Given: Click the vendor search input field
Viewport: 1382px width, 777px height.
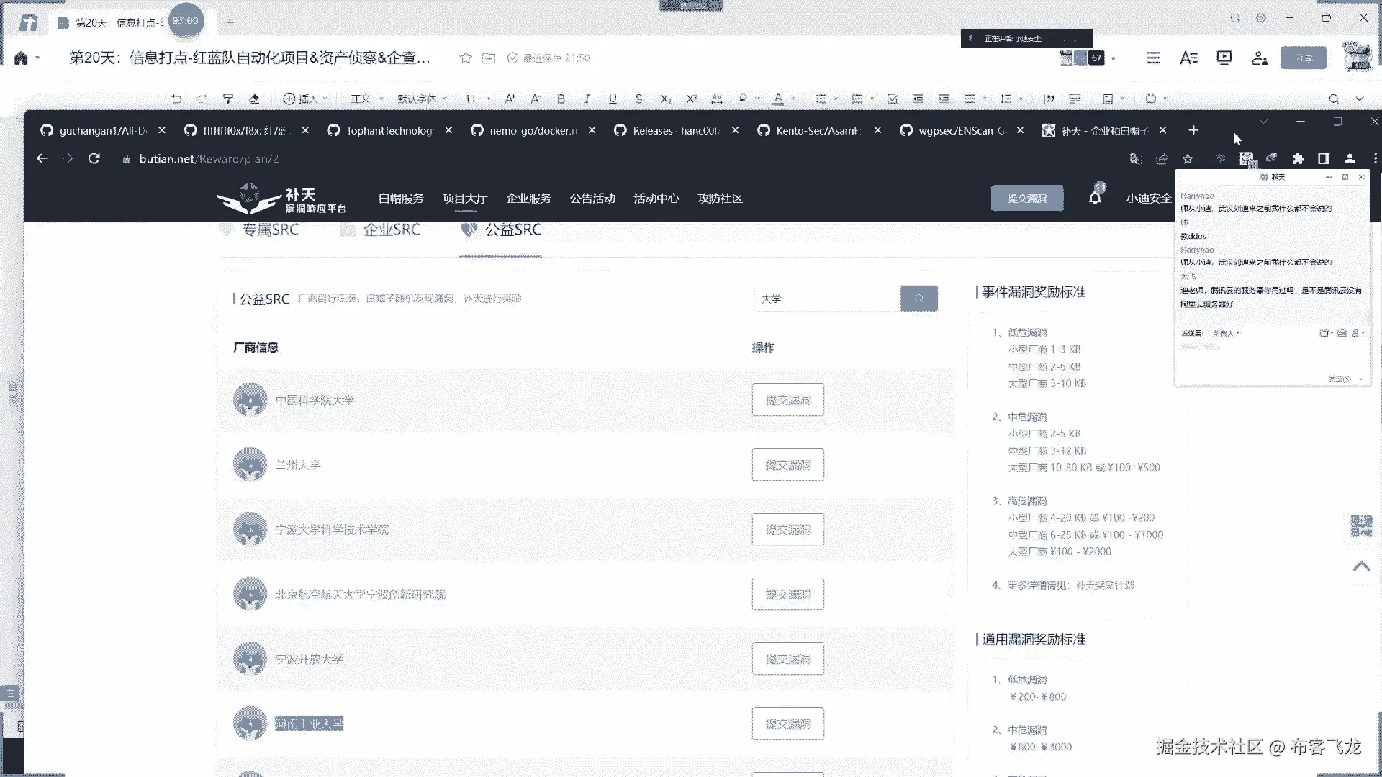Looking at the screenshot, I should click(x=826, y=298).
